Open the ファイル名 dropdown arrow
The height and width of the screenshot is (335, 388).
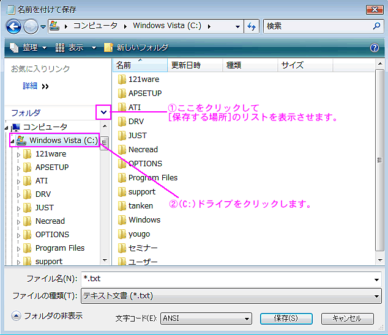tap(376, 279)
